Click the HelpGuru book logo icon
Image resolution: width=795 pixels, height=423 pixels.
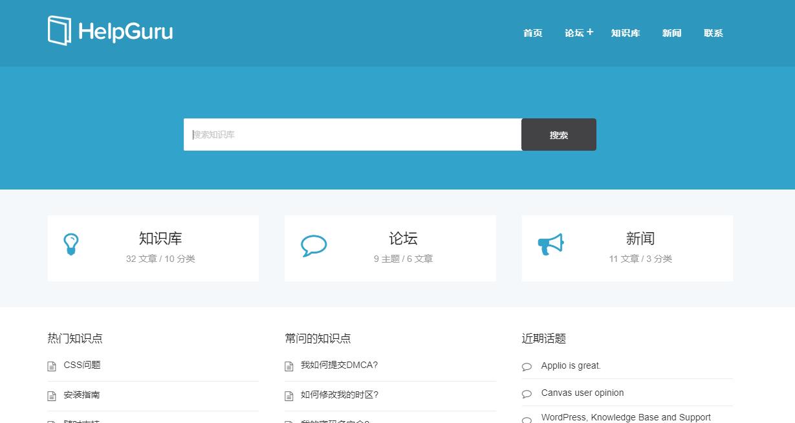(x=60, y=30)
